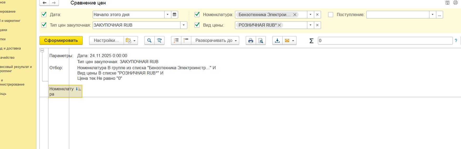Open sidebar item ending 'д и доставка'

point(11,48)
